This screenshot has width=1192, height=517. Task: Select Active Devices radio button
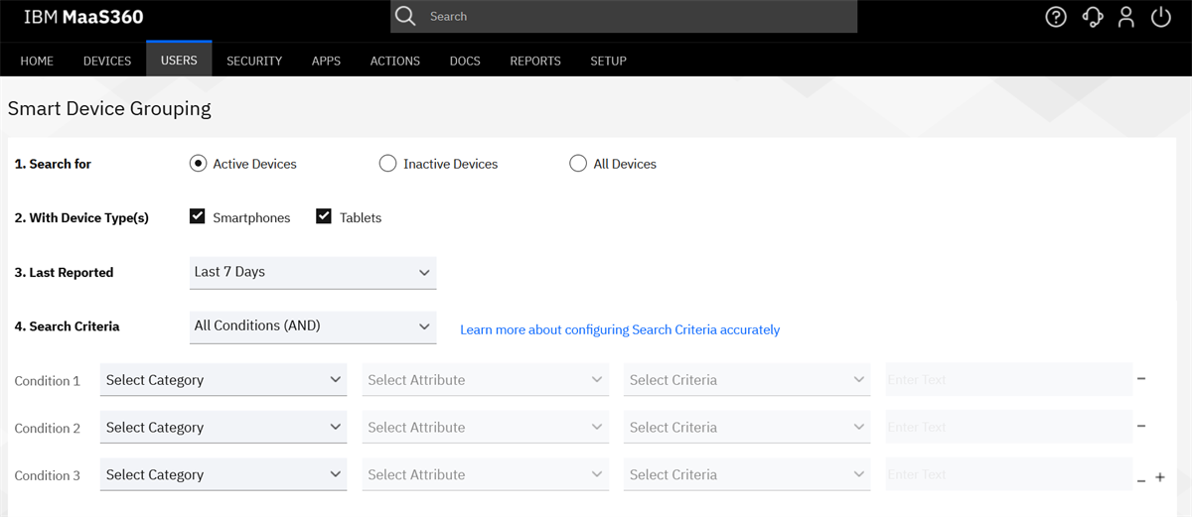coord(198,164)
